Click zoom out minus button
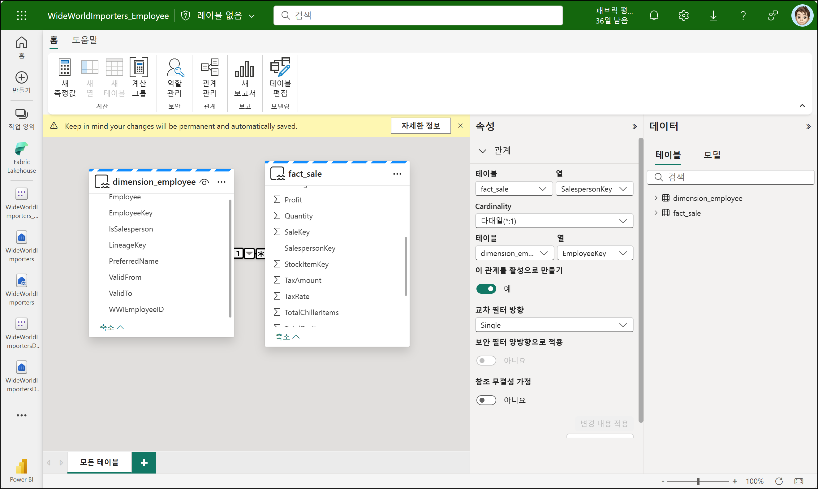This screenshot has height=489, width=818. click(x=663, y=481)
